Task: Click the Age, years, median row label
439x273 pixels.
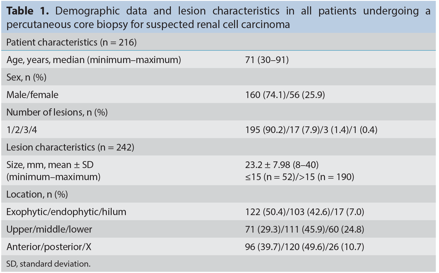Action: click(x=94, y=60)
